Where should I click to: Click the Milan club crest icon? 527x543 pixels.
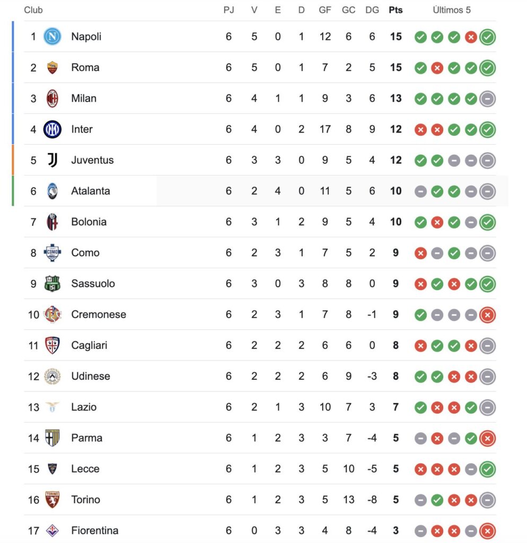(x=52, y=98)
